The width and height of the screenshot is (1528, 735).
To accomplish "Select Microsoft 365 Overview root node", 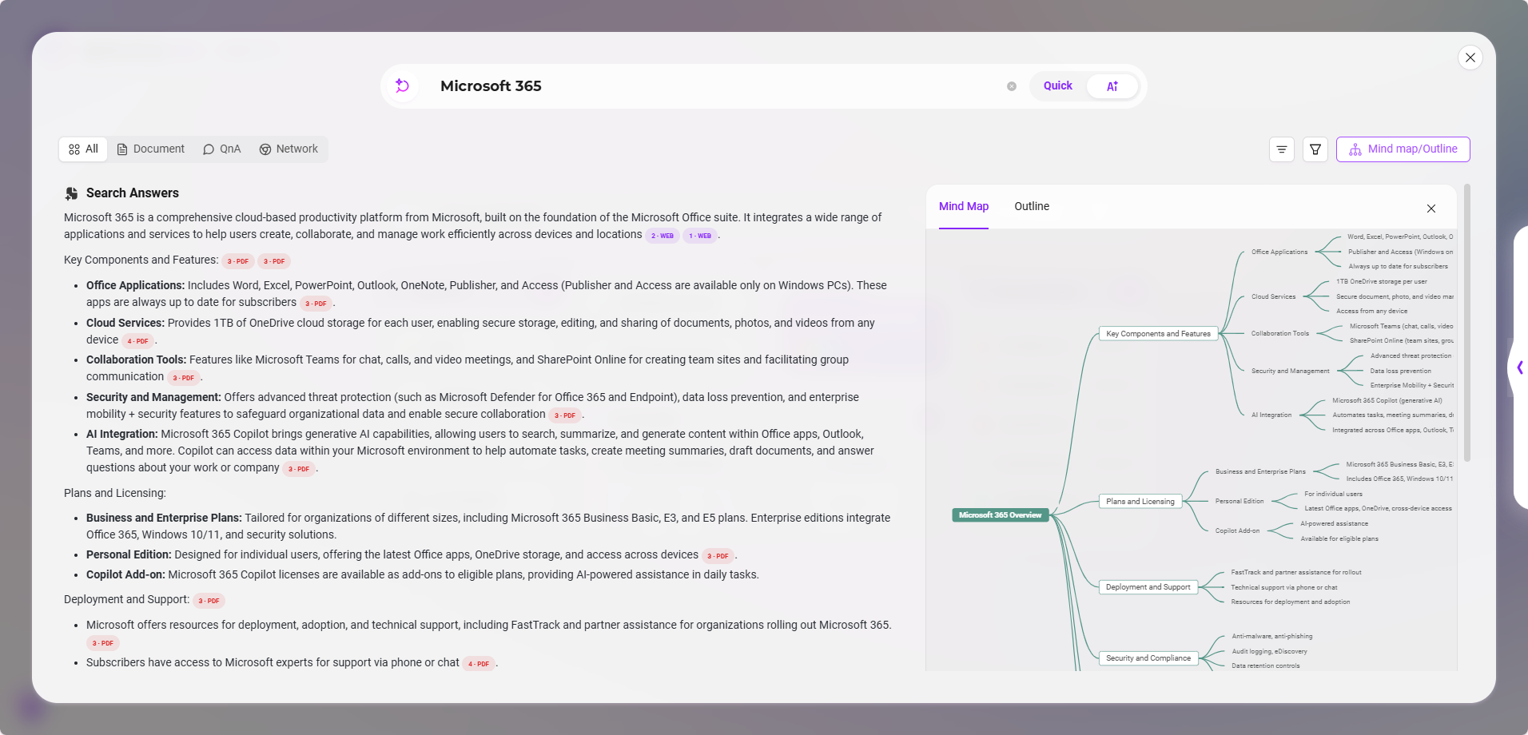I will click(x=1000, y=515).
